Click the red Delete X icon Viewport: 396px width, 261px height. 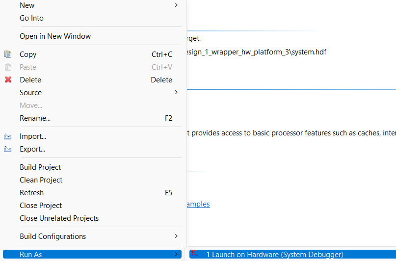pyautogui.click(x=8, y=80)
